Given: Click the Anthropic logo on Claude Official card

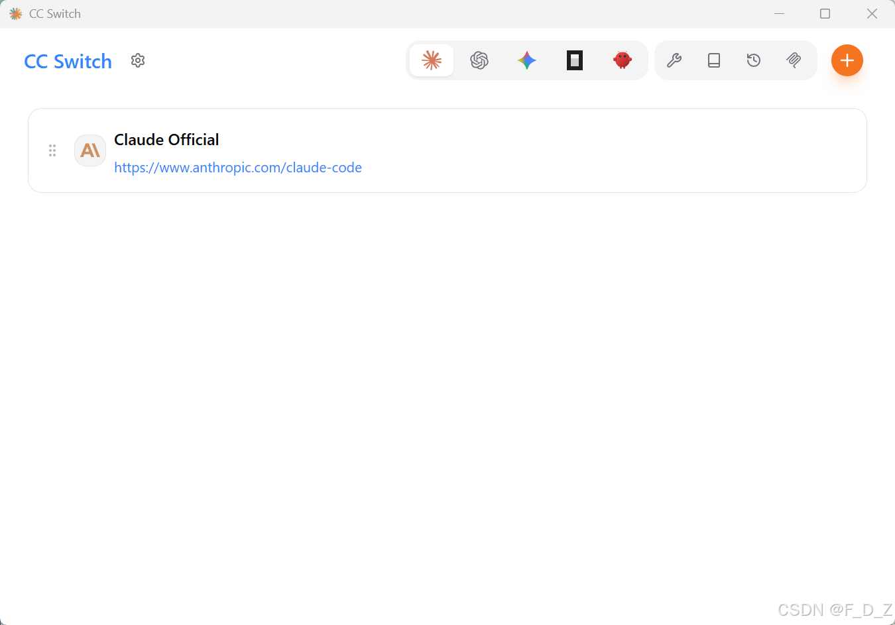Looking at the screenshot, I should [90, 150].
